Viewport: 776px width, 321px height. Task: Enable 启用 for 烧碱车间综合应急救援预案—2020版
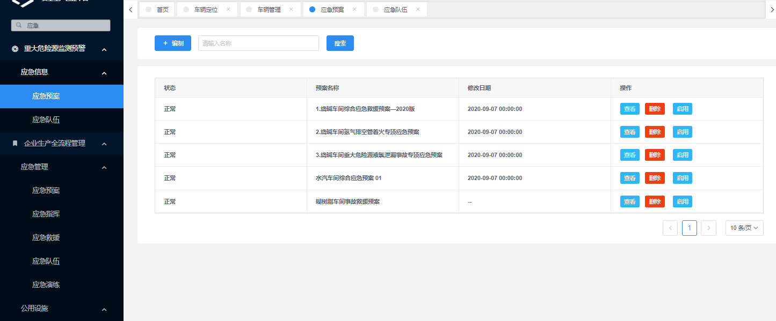coord(682,108)
